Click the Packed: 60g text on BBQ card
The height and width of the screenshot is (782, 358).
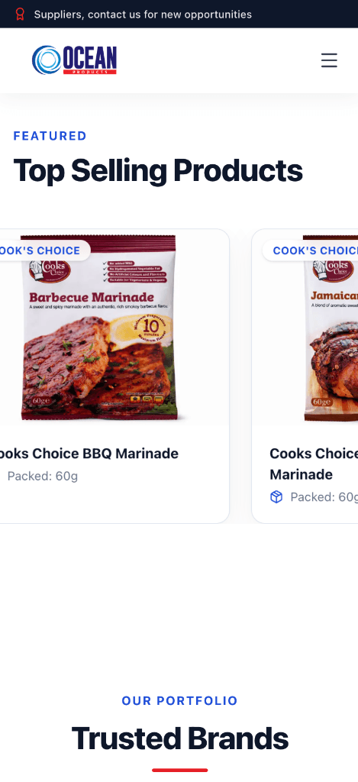click(43, 477)
